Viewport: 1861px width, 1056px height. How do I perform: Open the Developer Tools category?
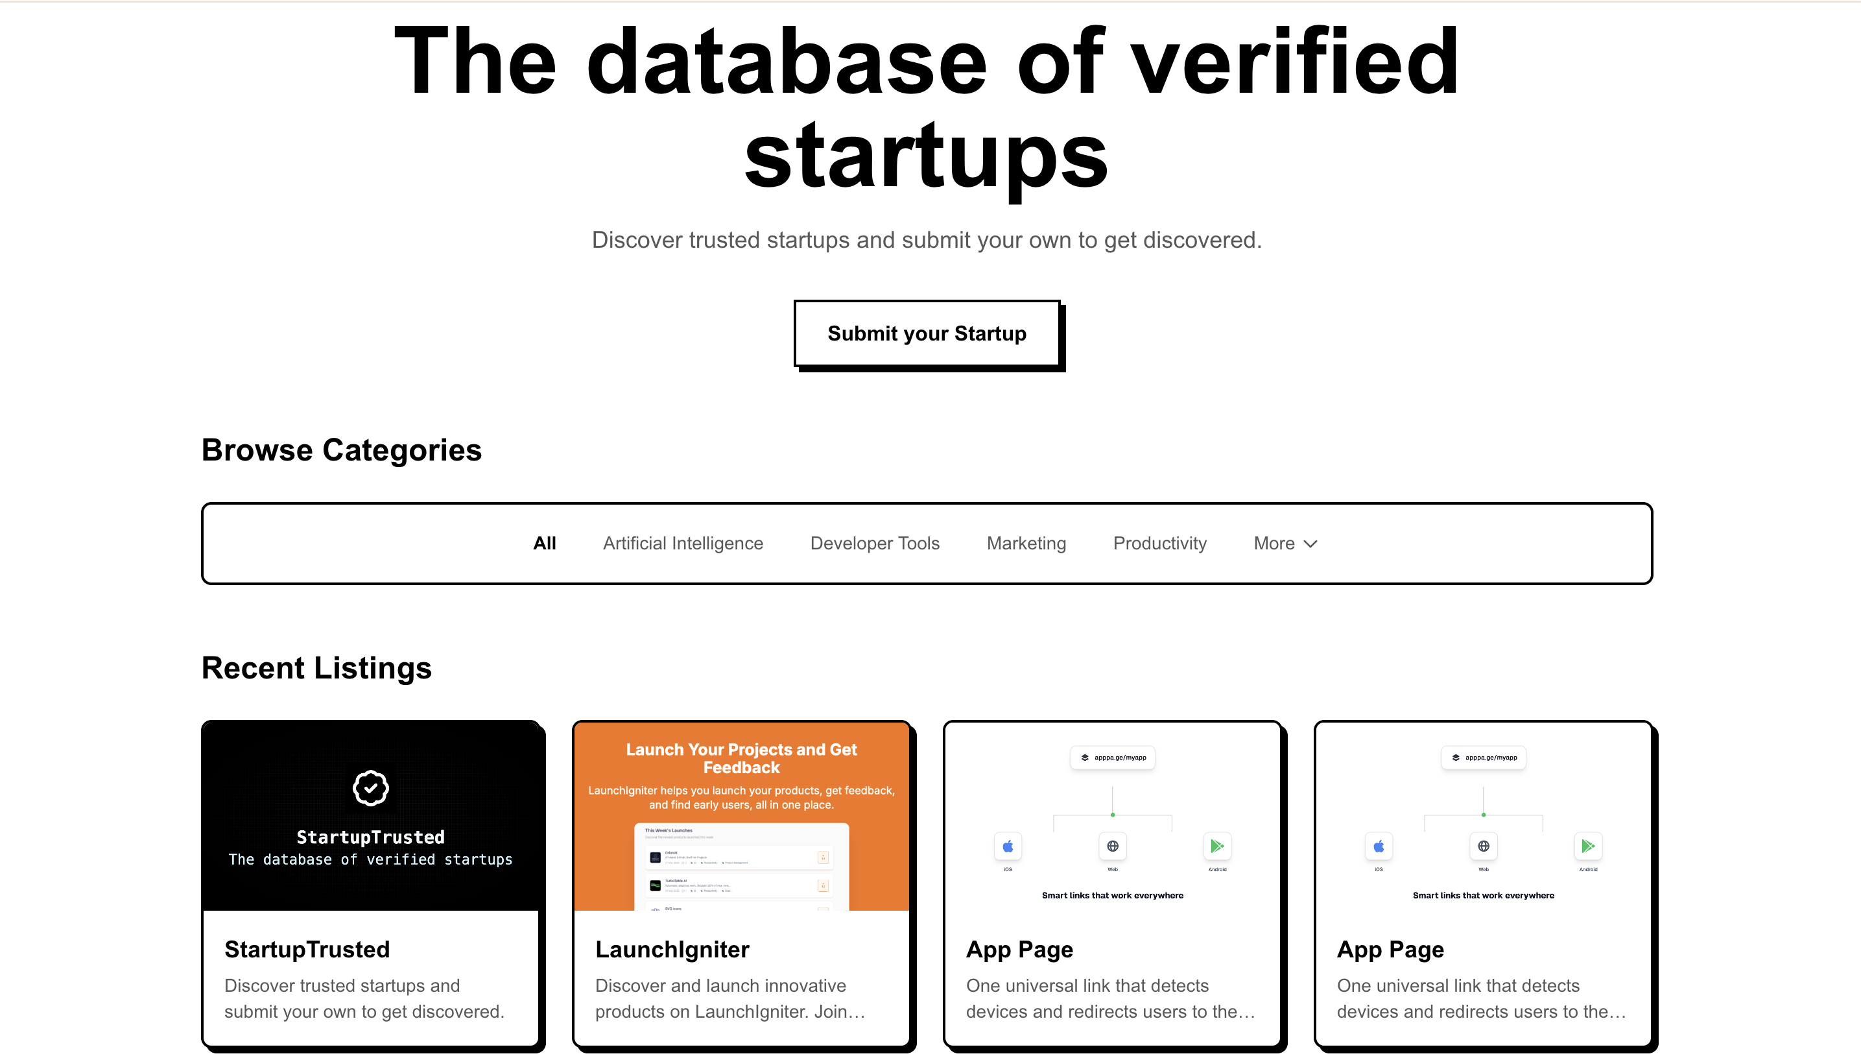pyautogui.click(x=874, y=542)
